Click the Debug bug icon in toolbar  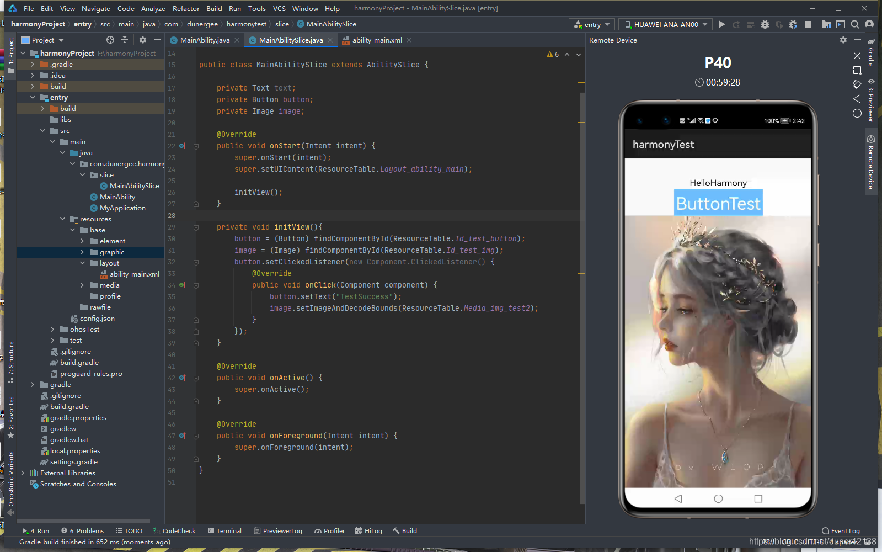[765, 24]
